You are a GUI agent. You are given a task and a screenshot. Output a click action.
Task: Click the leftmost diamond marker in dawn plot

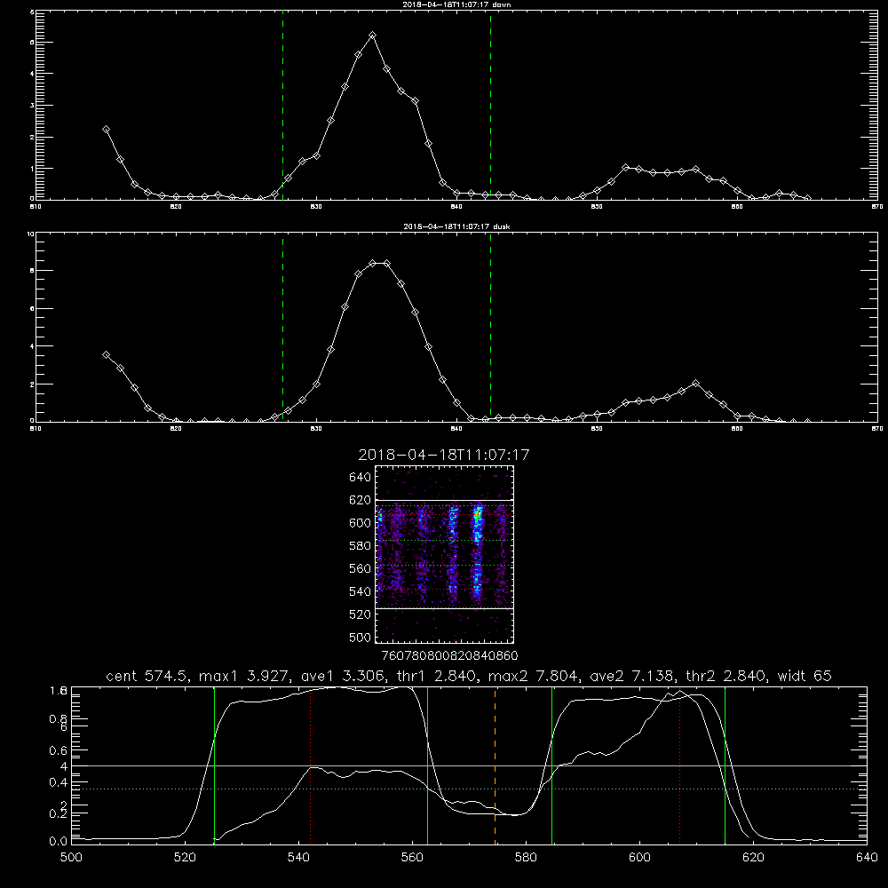106,129
